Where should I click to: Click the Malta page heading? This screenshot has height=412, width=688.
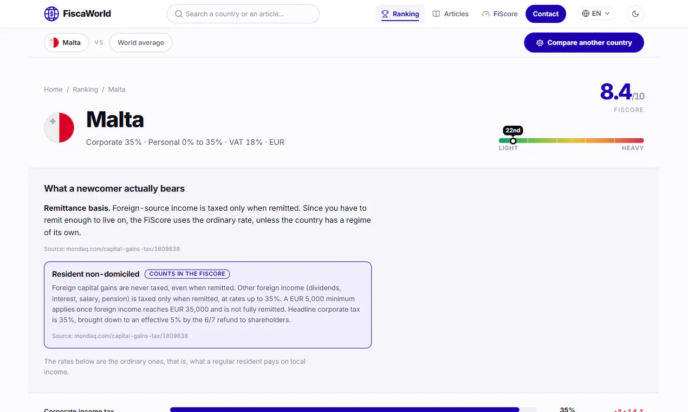tap(115, 120)
